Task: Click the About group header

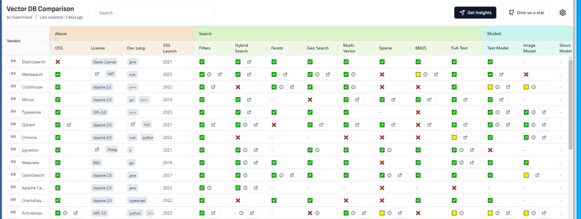Action: [122, 33]
